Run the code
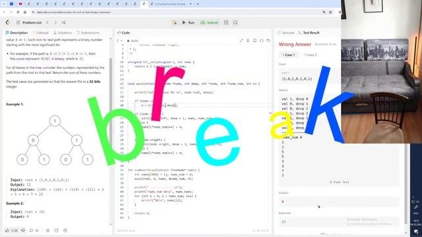 [188, 22]
